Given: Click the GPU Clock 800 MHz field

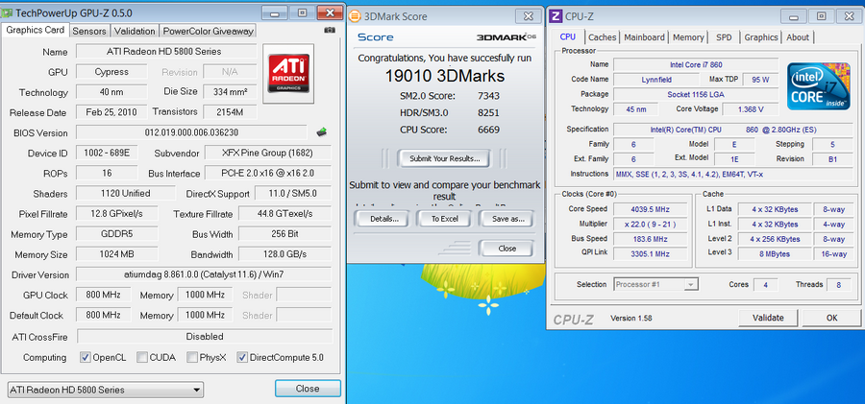Looking at the screenshot, I should 103,295.
